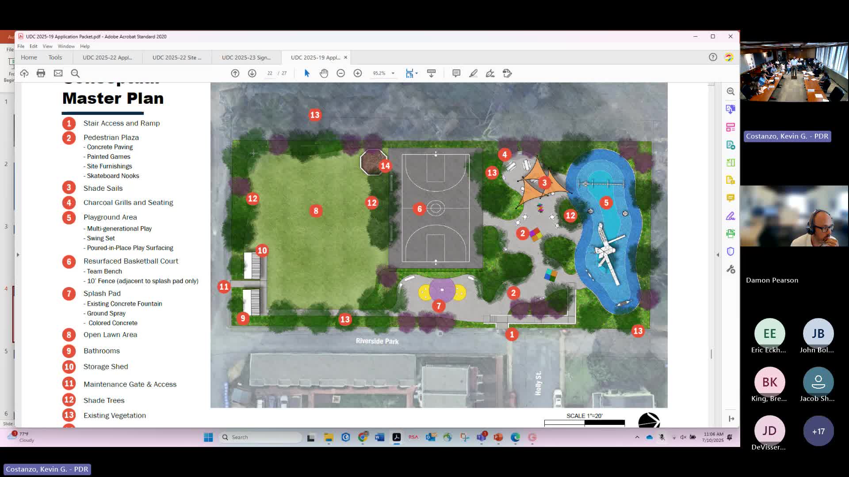
Task: Open Outlook from taskbar
Action: 430,437
